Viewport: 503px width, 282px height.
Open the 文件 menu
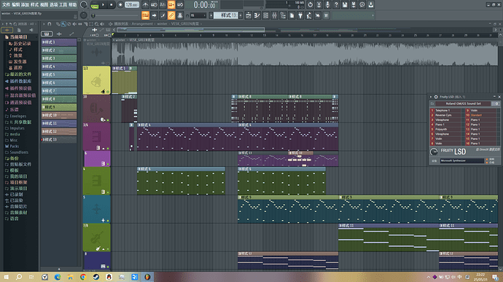coord(6,4)
